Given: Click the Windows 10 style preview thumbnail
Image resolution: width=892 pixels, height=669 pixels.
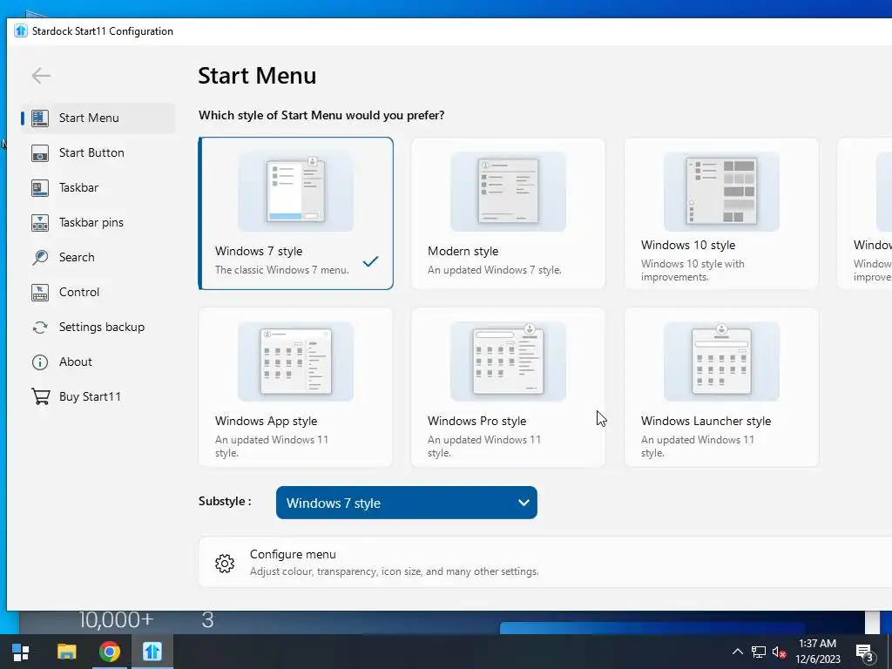Looking at the screenshot, I should point(721,191).
